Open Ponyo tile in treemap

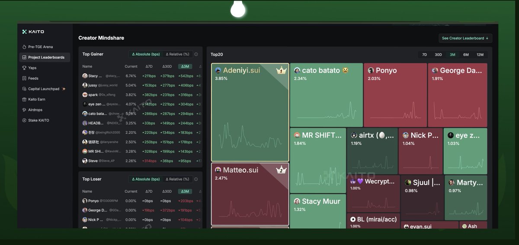click(x=395, y=95)
